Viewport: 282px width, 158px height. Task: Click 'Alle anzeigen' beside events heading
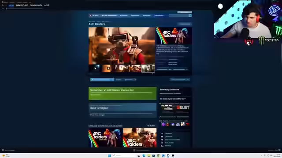(151, 126)
